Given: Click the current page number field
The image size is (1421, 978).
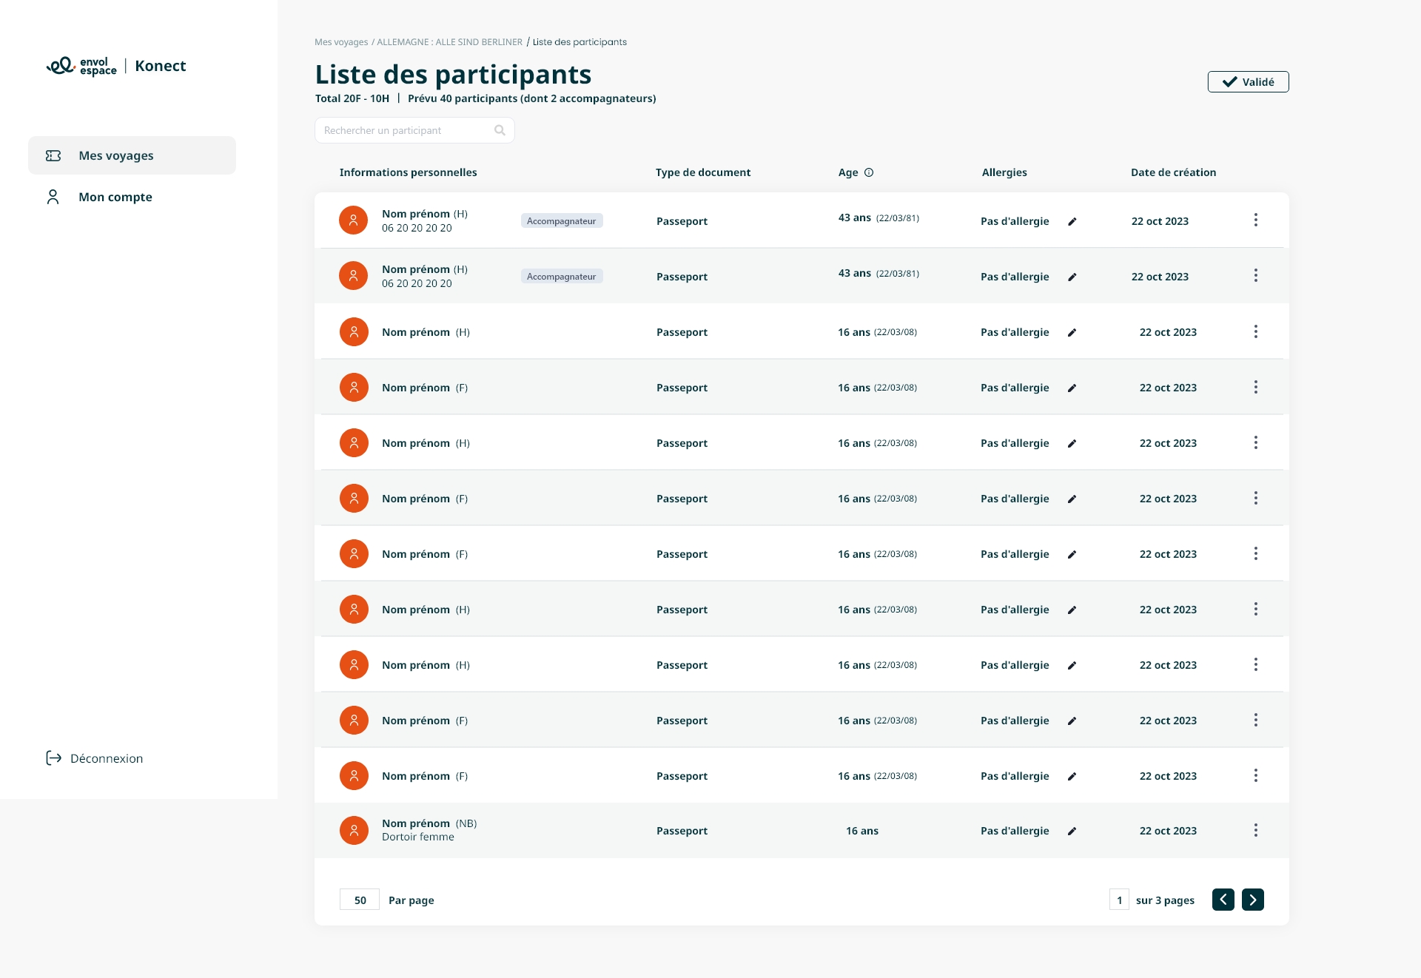Looking at the screenshot, I should (x=1119, y=900).
